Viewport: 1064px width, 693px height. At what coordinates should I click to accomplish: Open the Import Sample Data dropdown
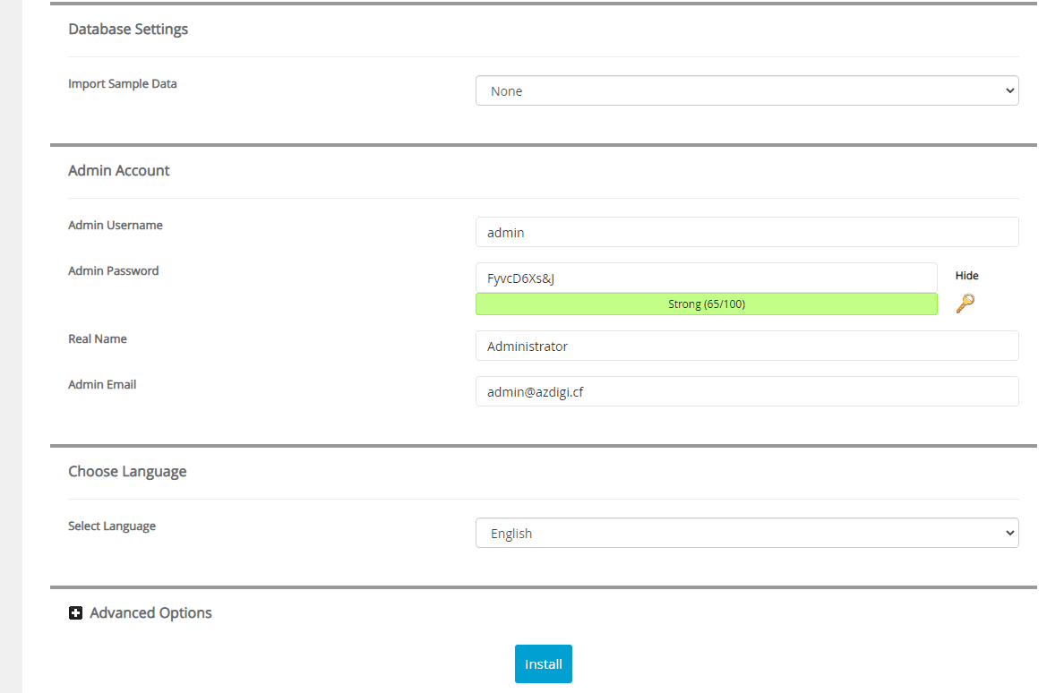tap(746, 91)
